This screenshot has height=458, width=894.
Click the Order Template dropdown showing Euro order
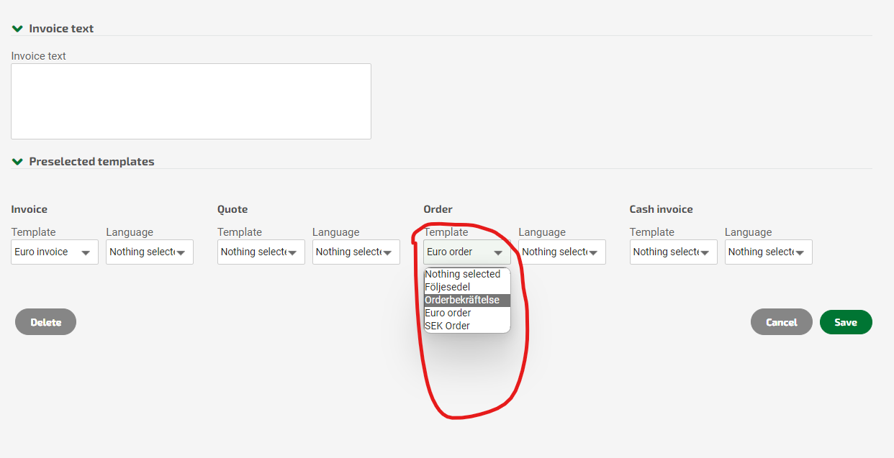point(467,252)
